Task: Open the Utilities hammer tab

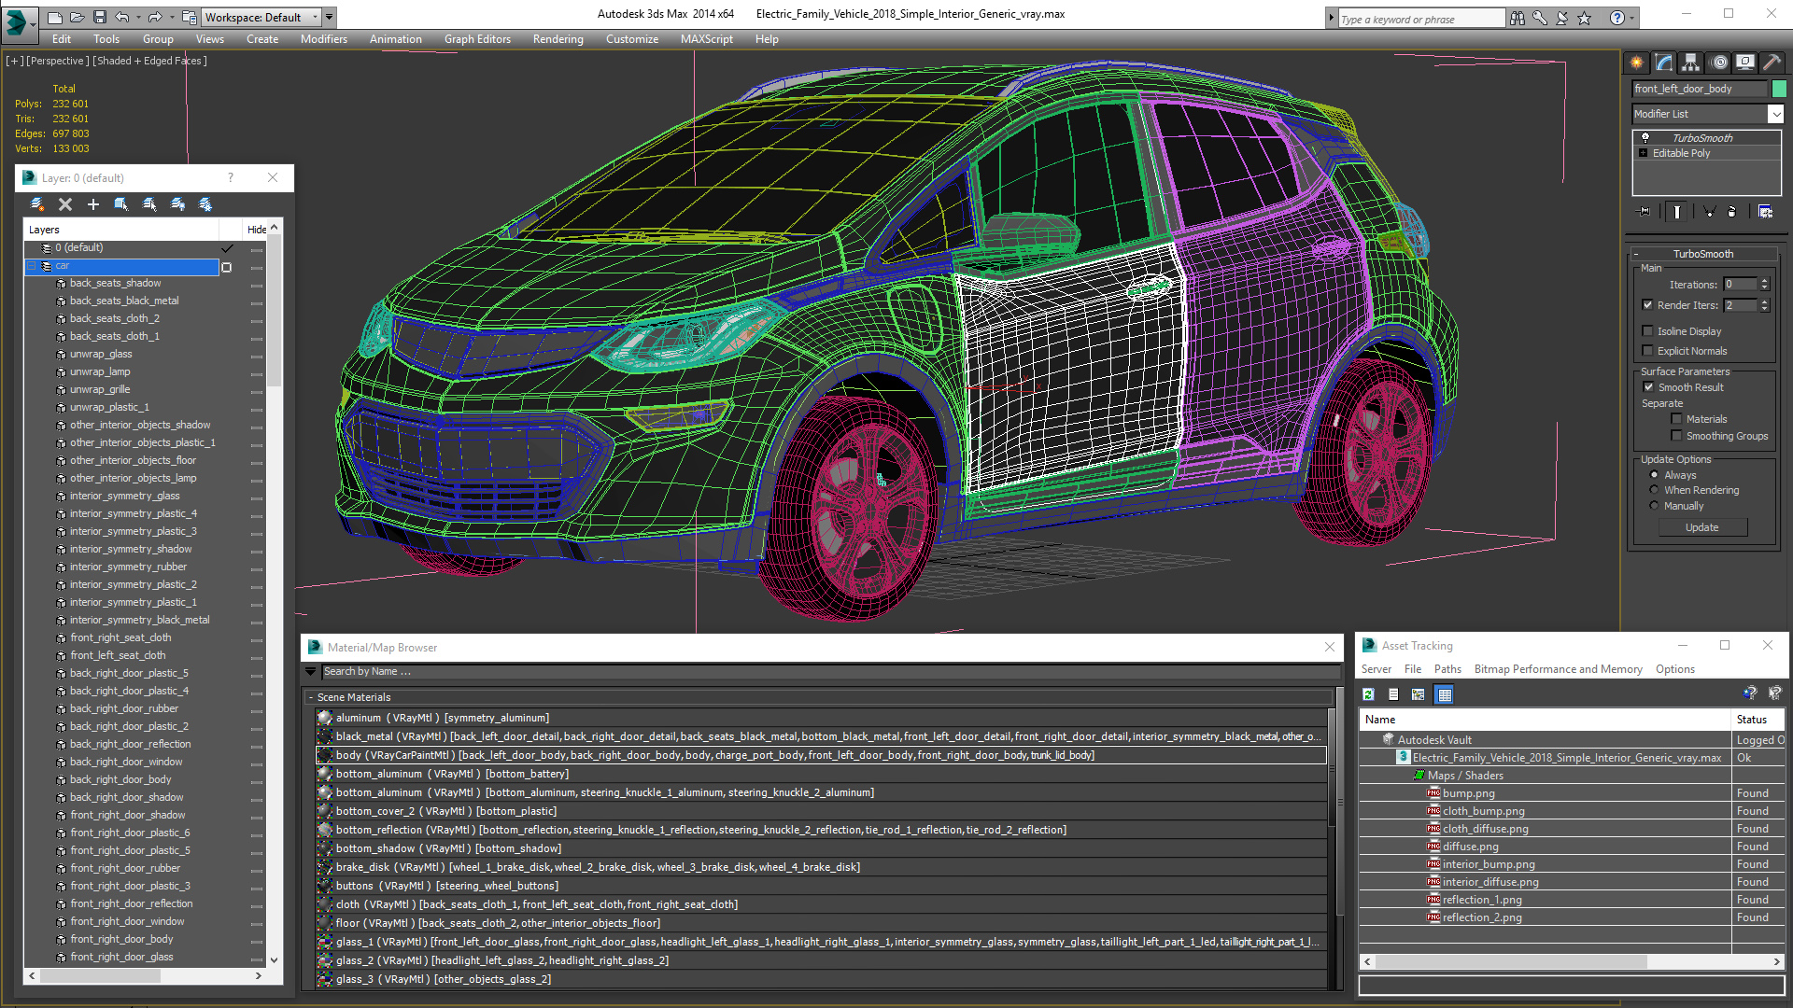Action: tap(1772, 63)
